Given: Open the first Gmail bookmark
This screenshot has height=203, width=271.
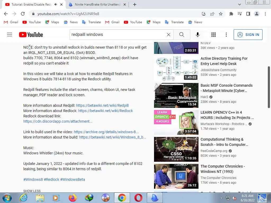Looking at the screenshot, I should coord(11,22).
